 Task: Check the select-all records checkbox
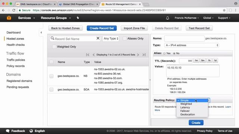[52, 62]
